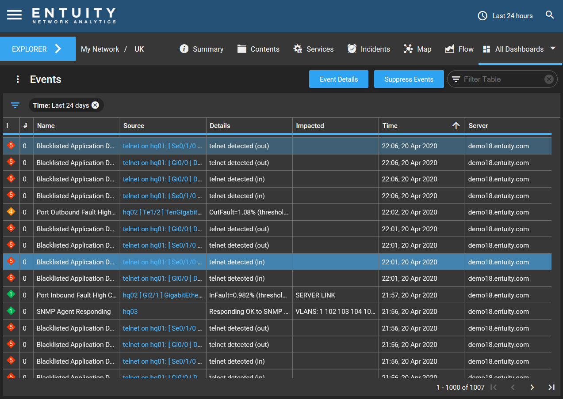Select the InFault=0.982% details cell
This screenshot has height=399, width=563.
pos(249,295)
